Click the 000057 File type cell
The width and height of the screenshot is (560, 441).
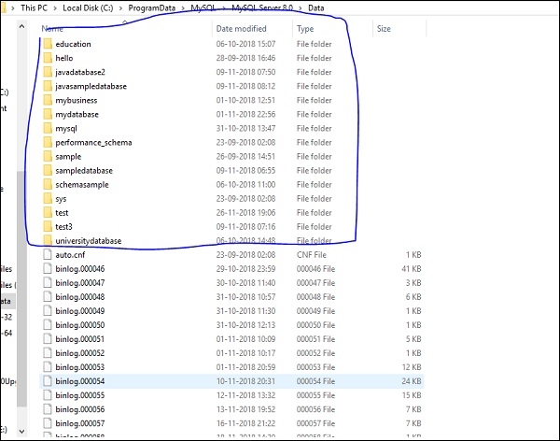pyautogui.click(x=315, y=423)
